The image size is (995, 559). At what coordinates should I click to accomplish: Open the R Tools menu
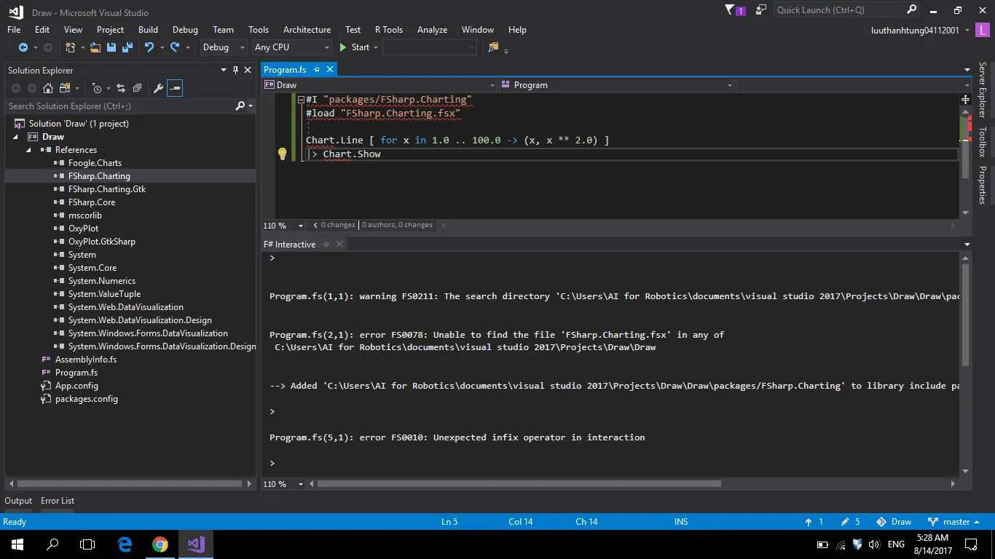pos(388,30)
